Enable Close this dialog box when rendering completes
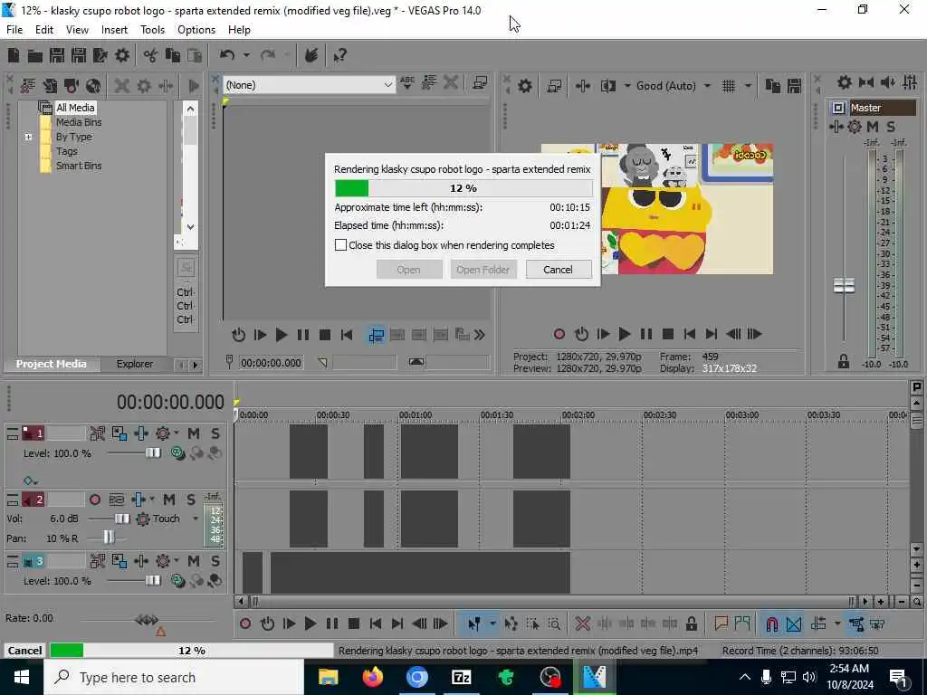The height and width of the screenshot is (695, 927). (340, 244)
